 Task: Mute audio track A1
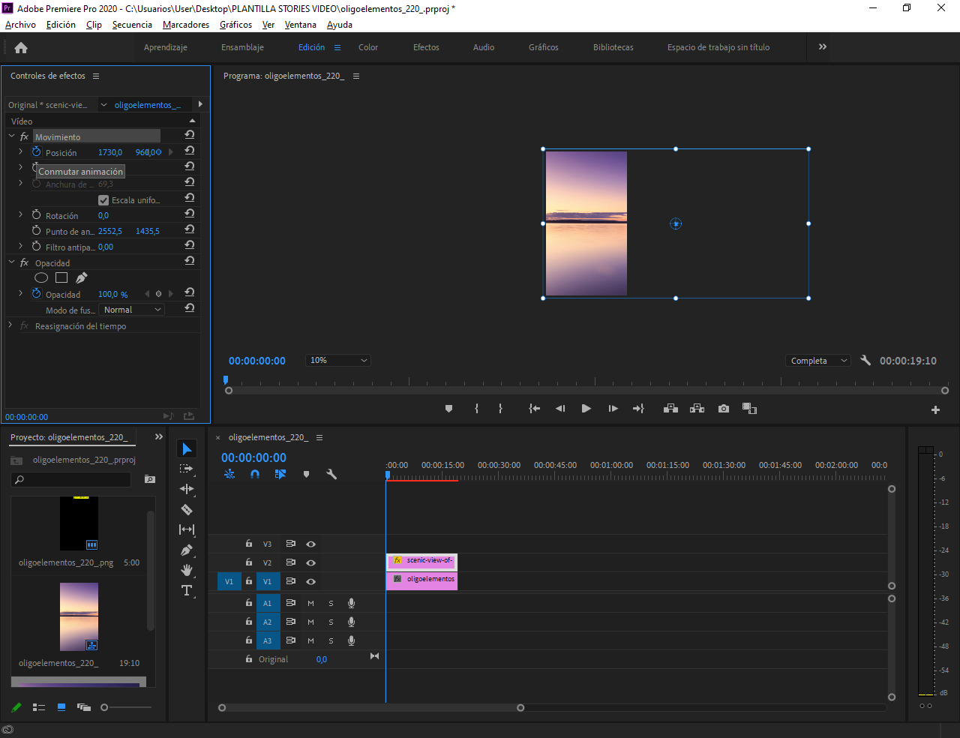click(310, 603)
